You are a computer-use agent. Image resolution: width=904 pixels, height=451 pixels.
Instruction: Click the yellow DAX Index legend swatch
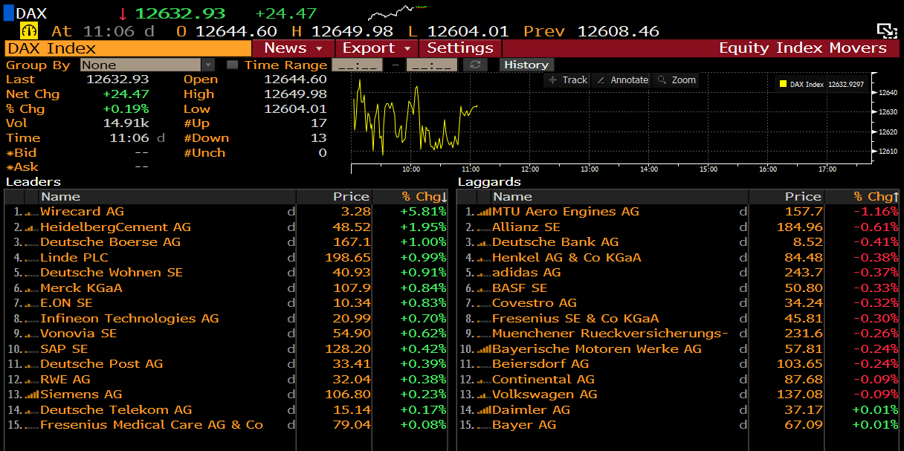(x=783, y=84)
